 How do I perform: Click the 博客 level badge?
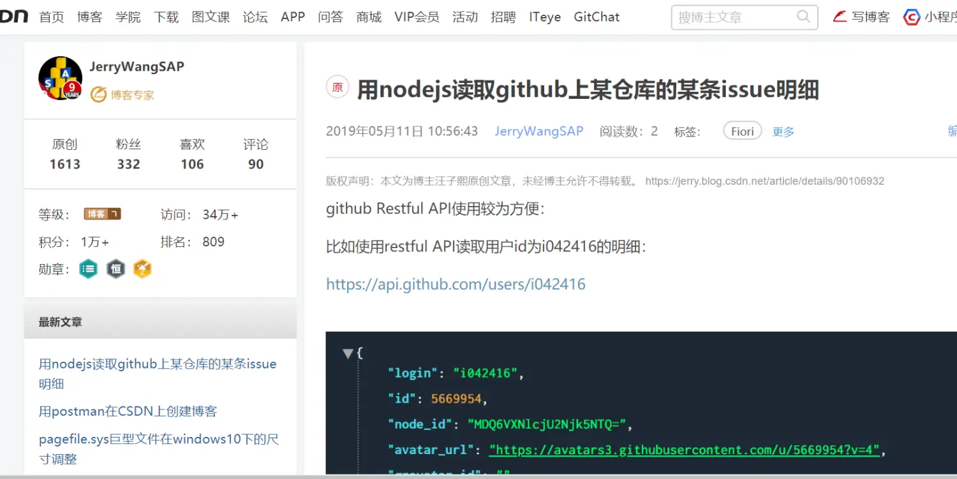[x=102, y=214]
